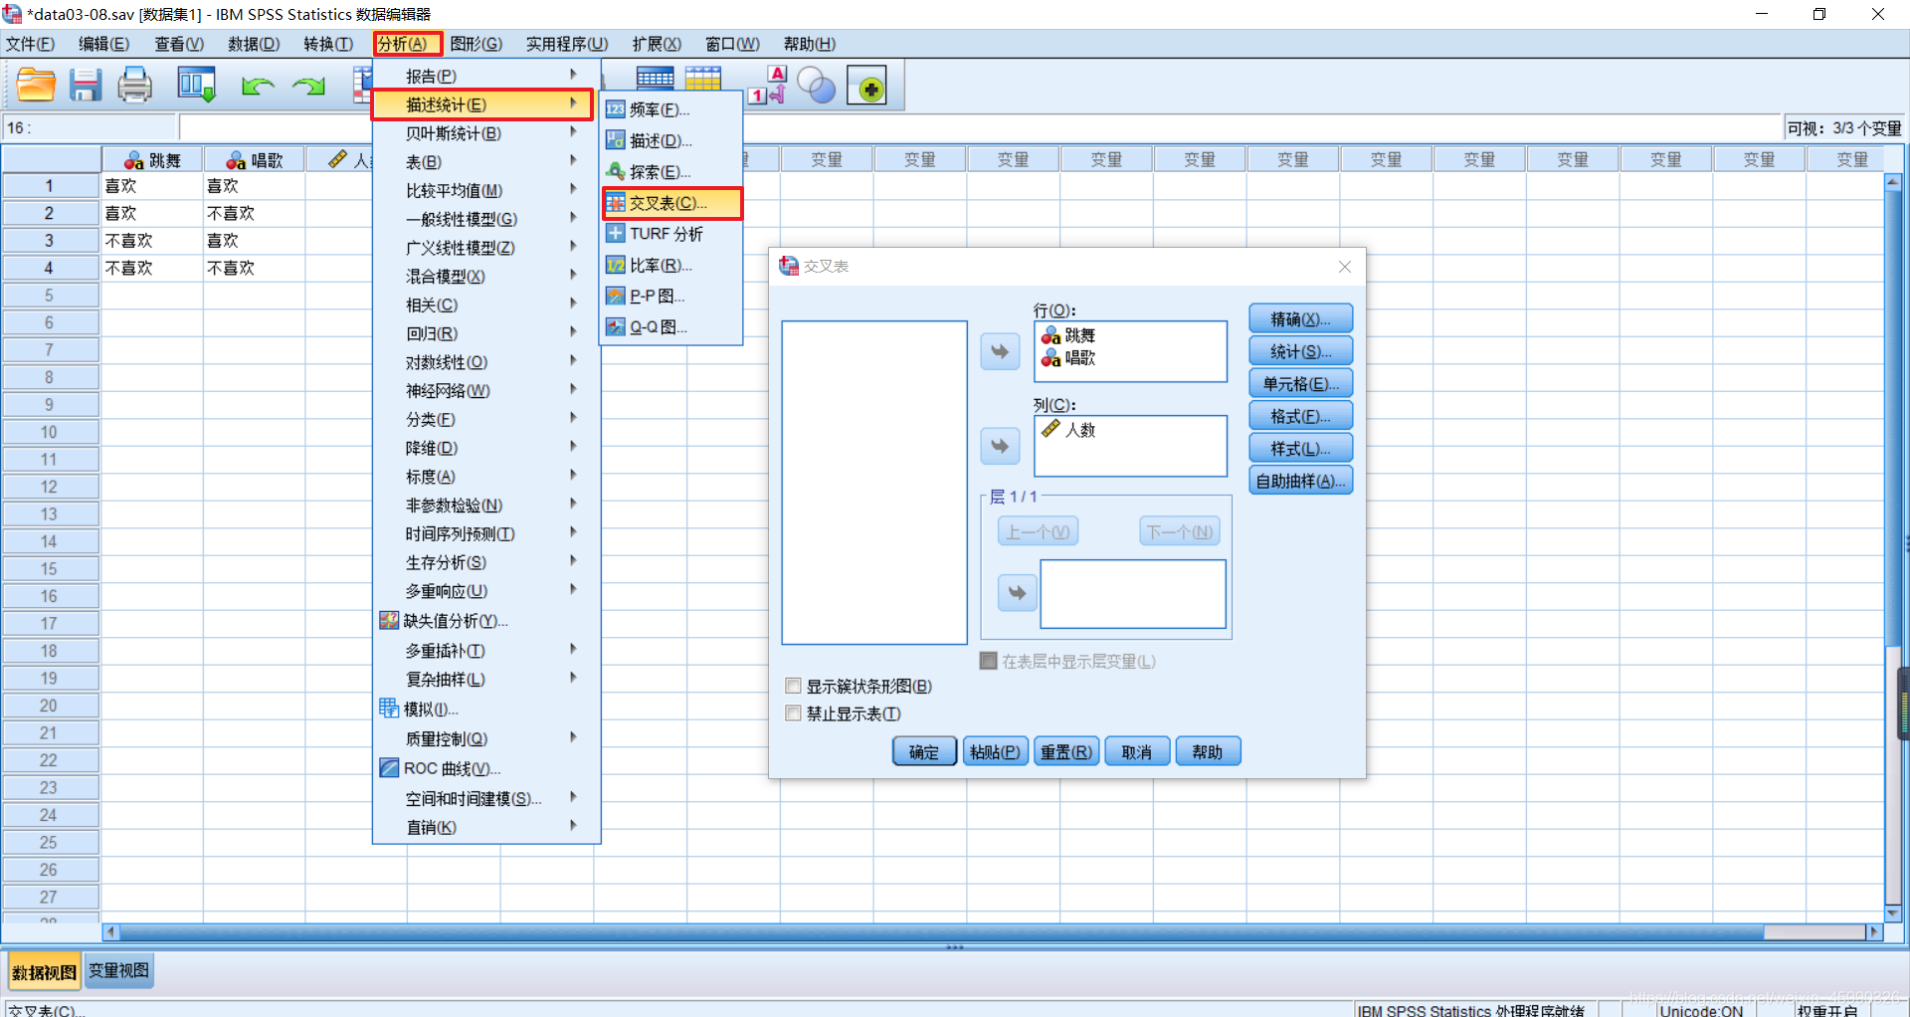This screenshot has height=1017, width=1910.
Task: Open the 图形(G) menu
Action: (476, 44)
